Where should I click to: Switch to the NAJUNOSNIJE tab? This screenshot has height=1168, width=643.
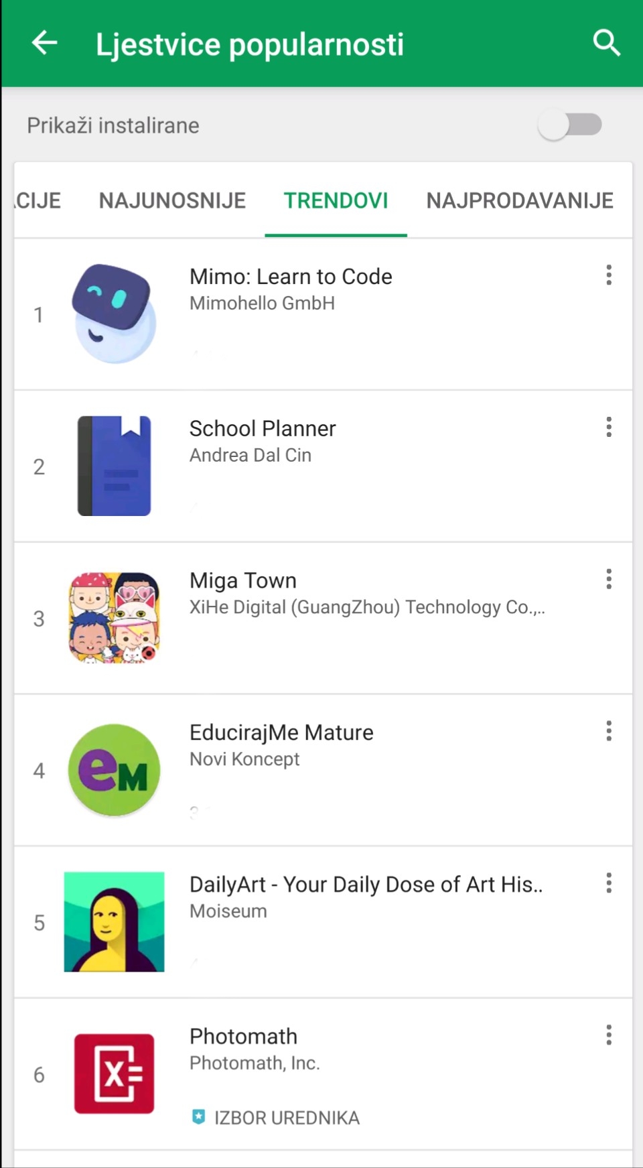[x=172, y=200]
